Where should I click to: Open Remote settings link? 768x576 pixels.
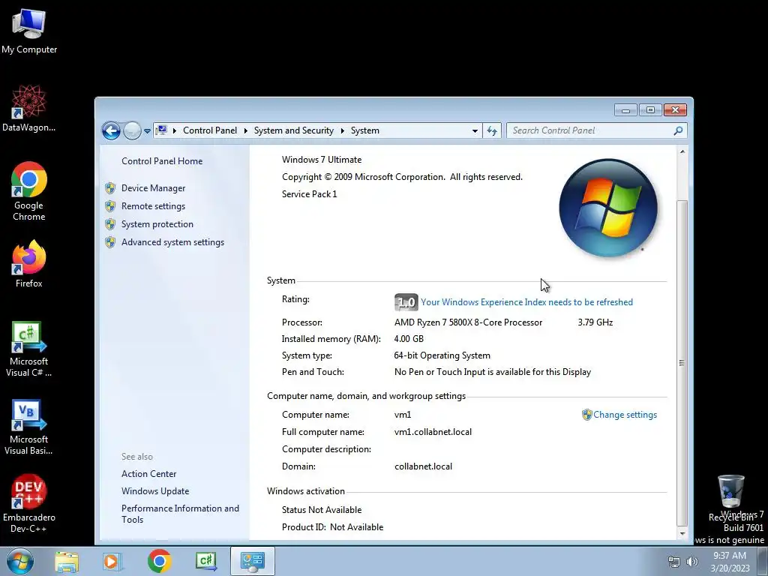[153, 206]
